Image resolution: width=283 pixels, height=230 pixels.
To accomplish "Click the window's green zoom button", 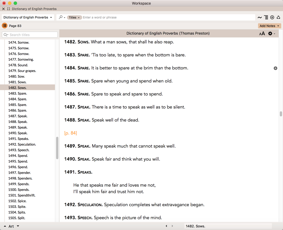I will (15, 3).
